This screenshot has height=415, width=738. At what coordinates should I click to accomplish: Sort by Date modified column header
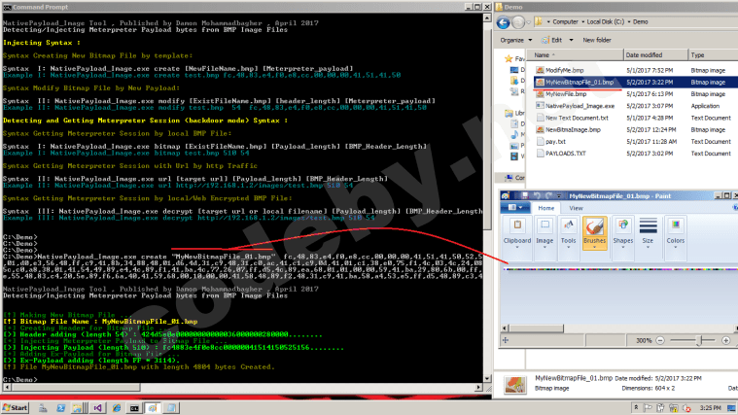coord(655,55)
